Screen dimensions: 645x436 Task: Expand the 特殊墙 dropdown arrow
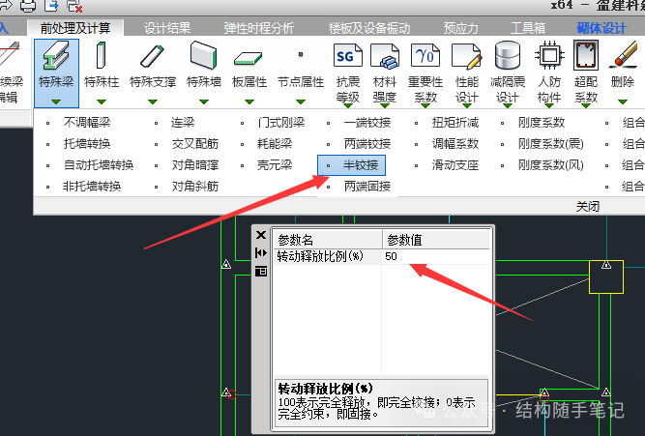click(x=204, y=102)
